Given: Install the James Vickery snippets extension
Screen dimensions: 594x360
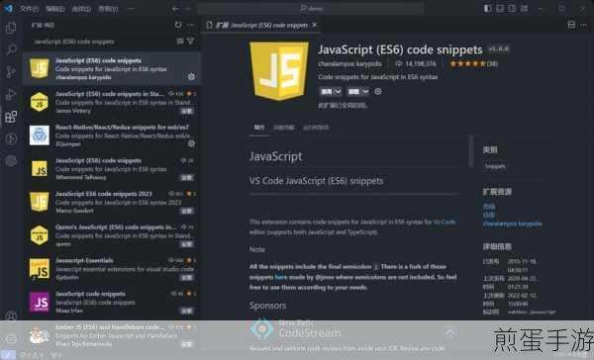Looking at the screenshot, I should tap(187, 111).
